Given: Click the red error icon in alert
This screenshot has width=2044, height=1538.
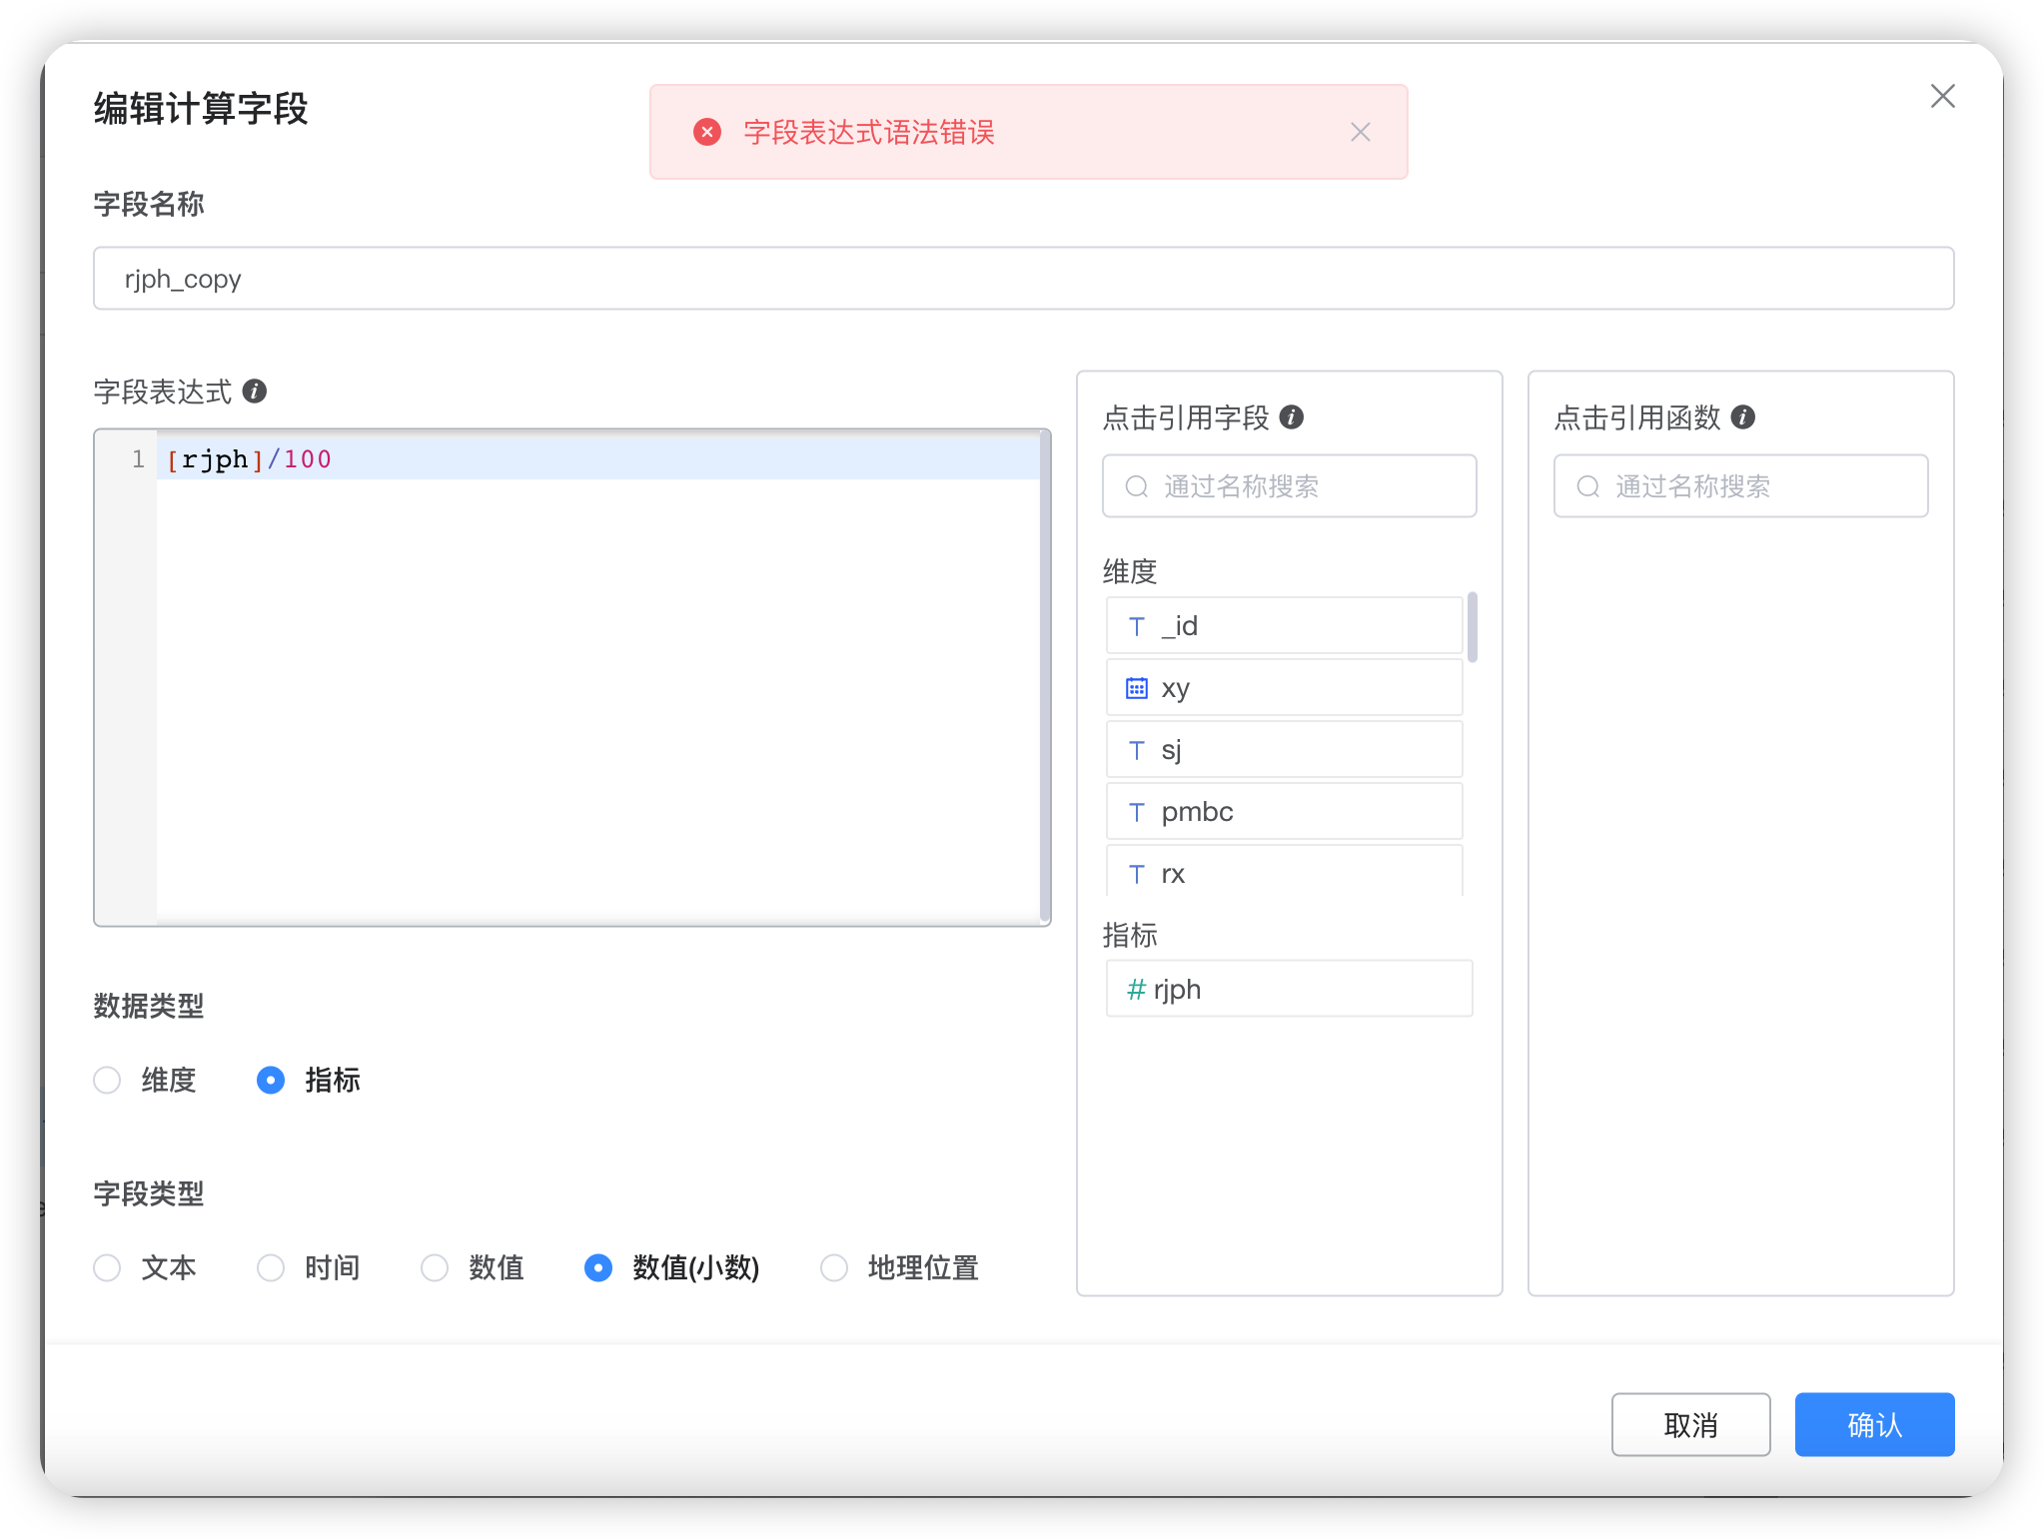Looking at the screenshot, I should click(x=707, y=132).
